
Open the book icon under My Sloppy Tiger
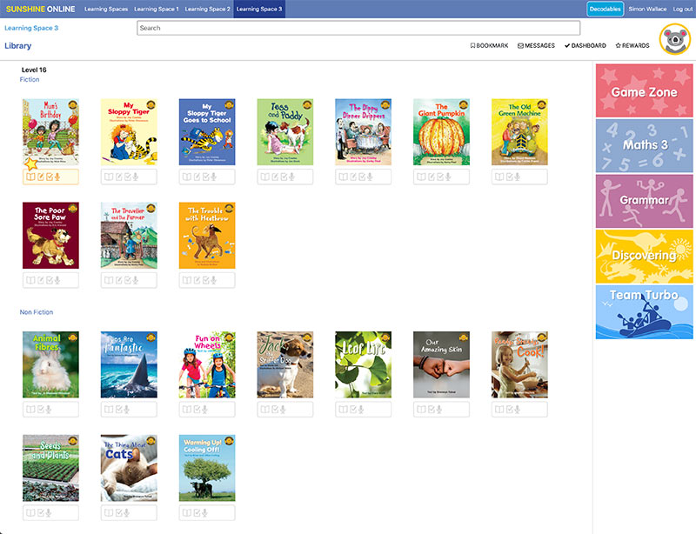[109, 177]
